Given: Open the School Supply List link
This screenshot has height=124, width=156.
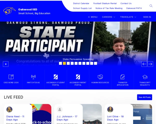Looking at the screenshot, I should pyautogui.click(x=82, y=8).
